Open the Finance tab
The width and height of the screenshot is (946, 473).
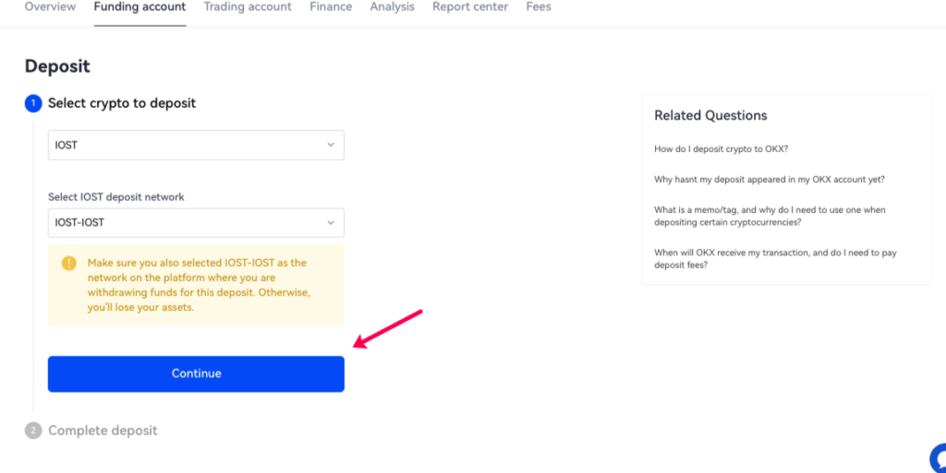click(331, 6)
